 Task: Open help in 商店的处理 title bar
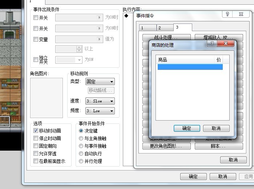point(212,43)
